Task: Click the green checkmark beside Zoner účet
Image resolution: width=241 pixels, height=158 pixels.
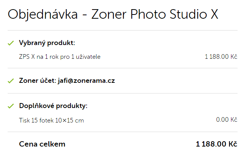Action: (x=11, y=81)
